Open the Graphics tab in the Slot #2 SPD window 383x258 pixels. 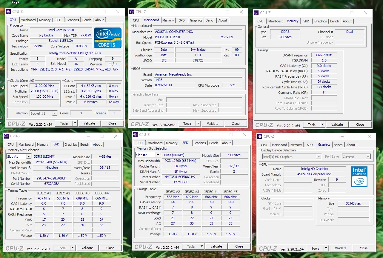200,143
